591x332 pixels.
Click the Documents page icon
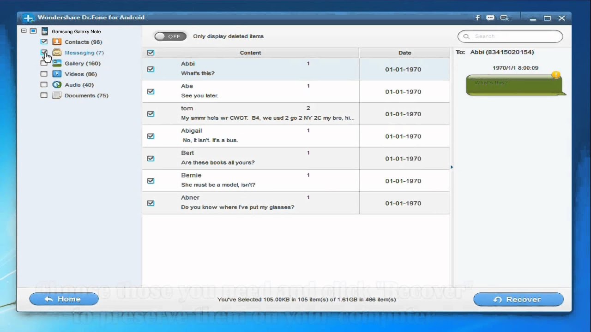coord(57,95)
